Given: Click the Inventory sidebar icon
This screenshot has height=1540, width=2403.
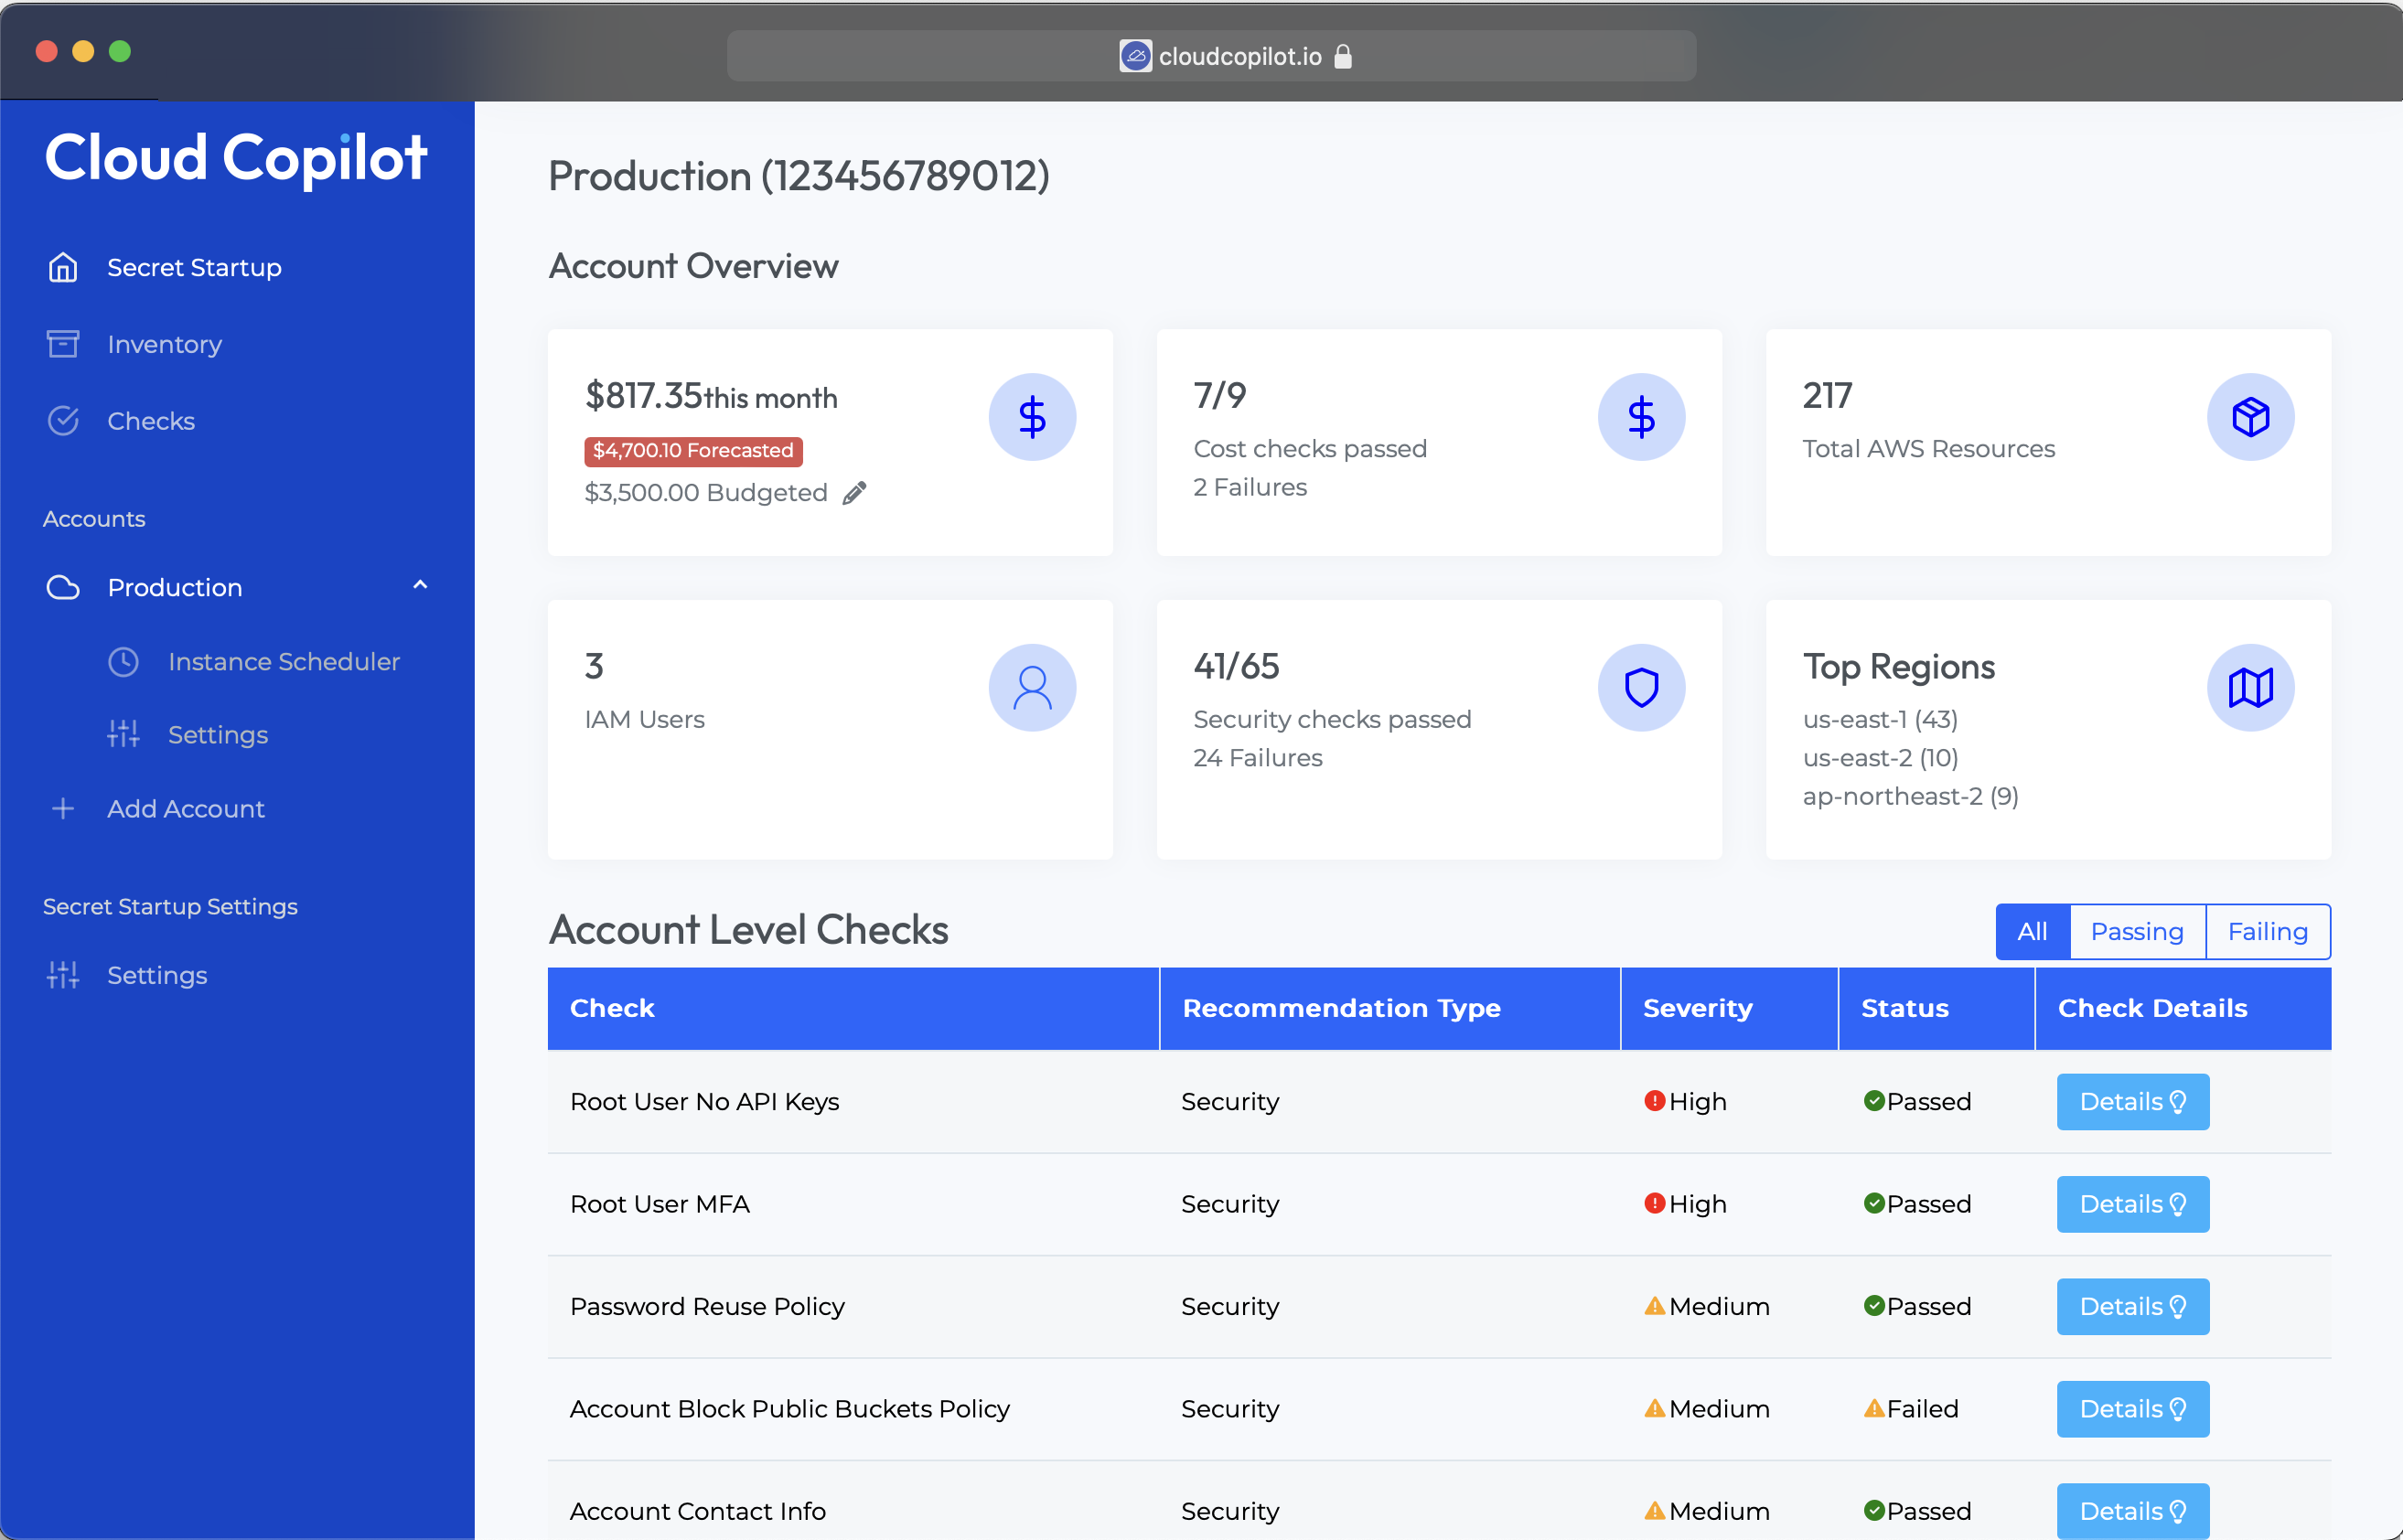Looking at the screenshot, I should [x=61, y=343].
